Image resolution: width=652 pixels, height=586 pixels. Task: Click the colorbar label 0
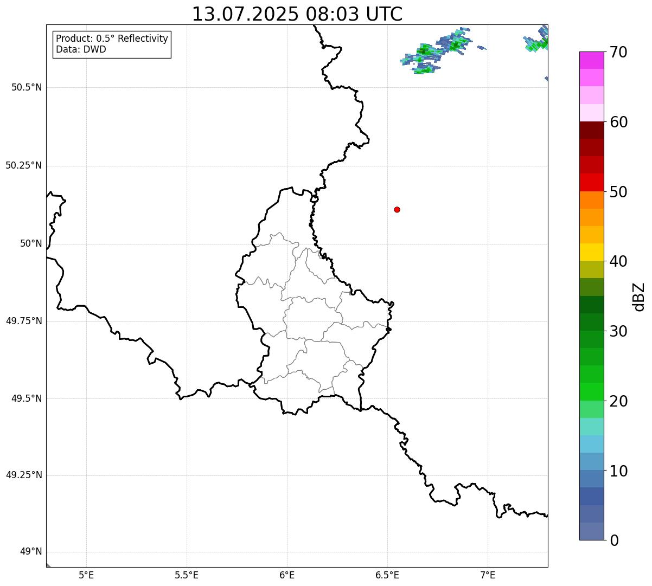[x=614, y=540]
